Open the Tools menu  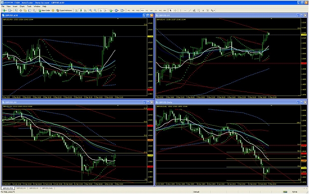tap(29, 6)
